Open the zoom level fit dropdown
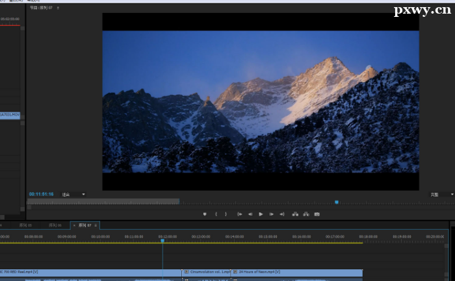The height and width of the screenshot is (281, 455). [73, 194]
